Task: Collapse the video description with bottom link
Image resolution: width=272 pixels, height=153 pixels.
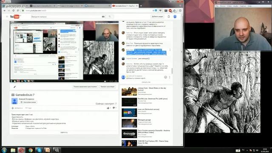Action: (64, 132)
